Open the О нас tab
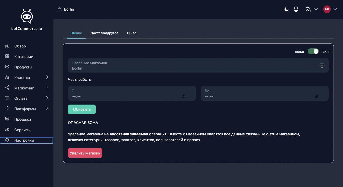Image resolution: width=343 pixels, height=187 pixels. pyautogui.click(x=132, y=33)
